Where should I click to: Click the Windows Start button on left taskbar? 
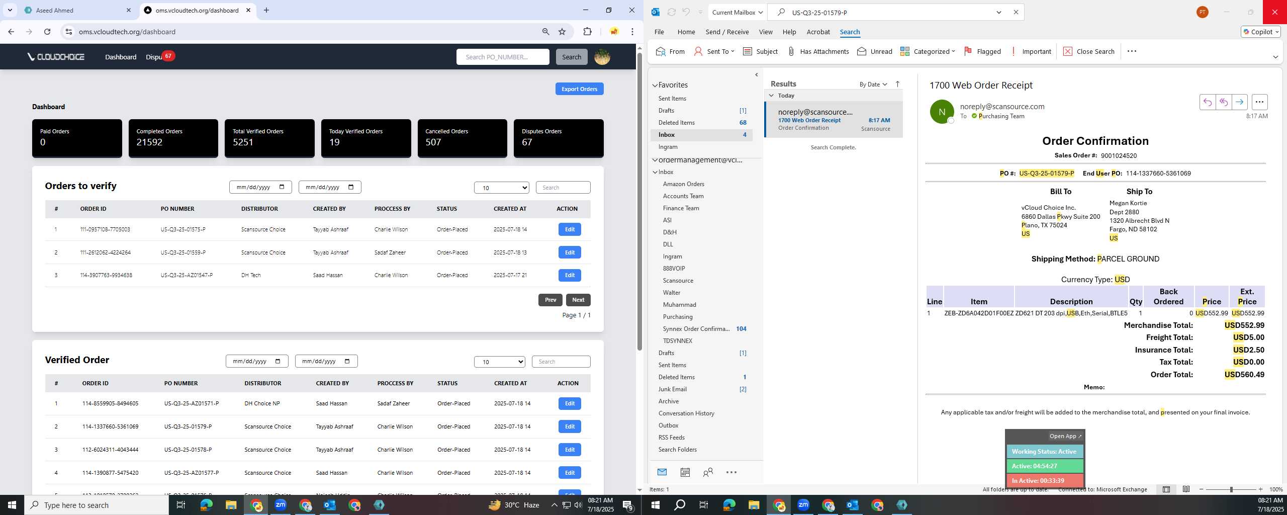click(12, 505)
